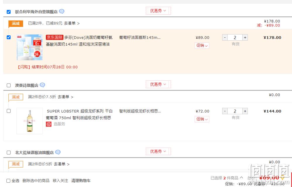The width and height of the screenshot is (292, 187).
Task: Tick the 全选 checkbox
Action: (x=8, y=181)
